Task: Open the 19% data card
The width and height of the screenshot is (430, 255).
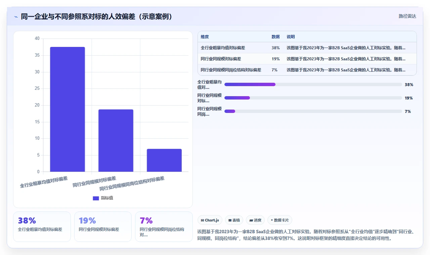Action: (103, 227)
